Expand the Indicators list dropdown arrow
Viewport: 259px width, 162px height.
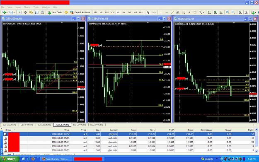tap(256, 12)
